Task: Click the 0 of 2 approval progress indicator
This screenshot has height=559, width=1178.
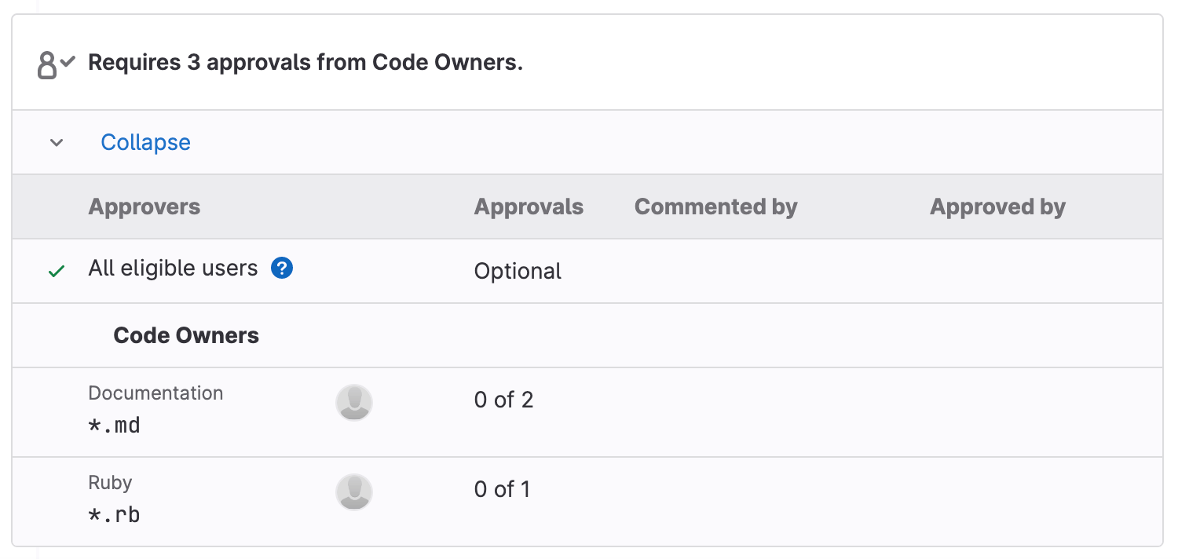Action: [503, 400]
